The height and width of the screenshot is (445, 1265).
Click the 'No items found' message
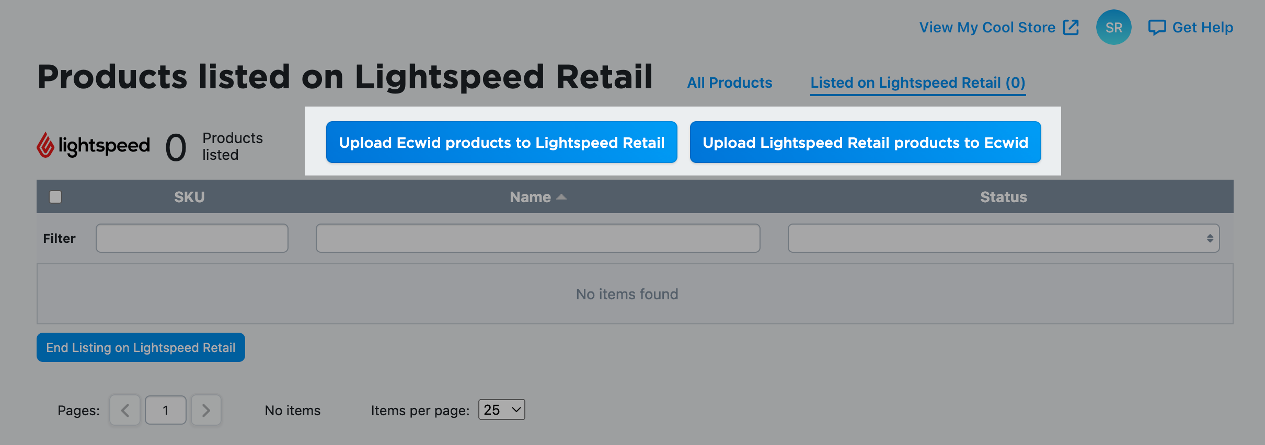tap(627, 294)
